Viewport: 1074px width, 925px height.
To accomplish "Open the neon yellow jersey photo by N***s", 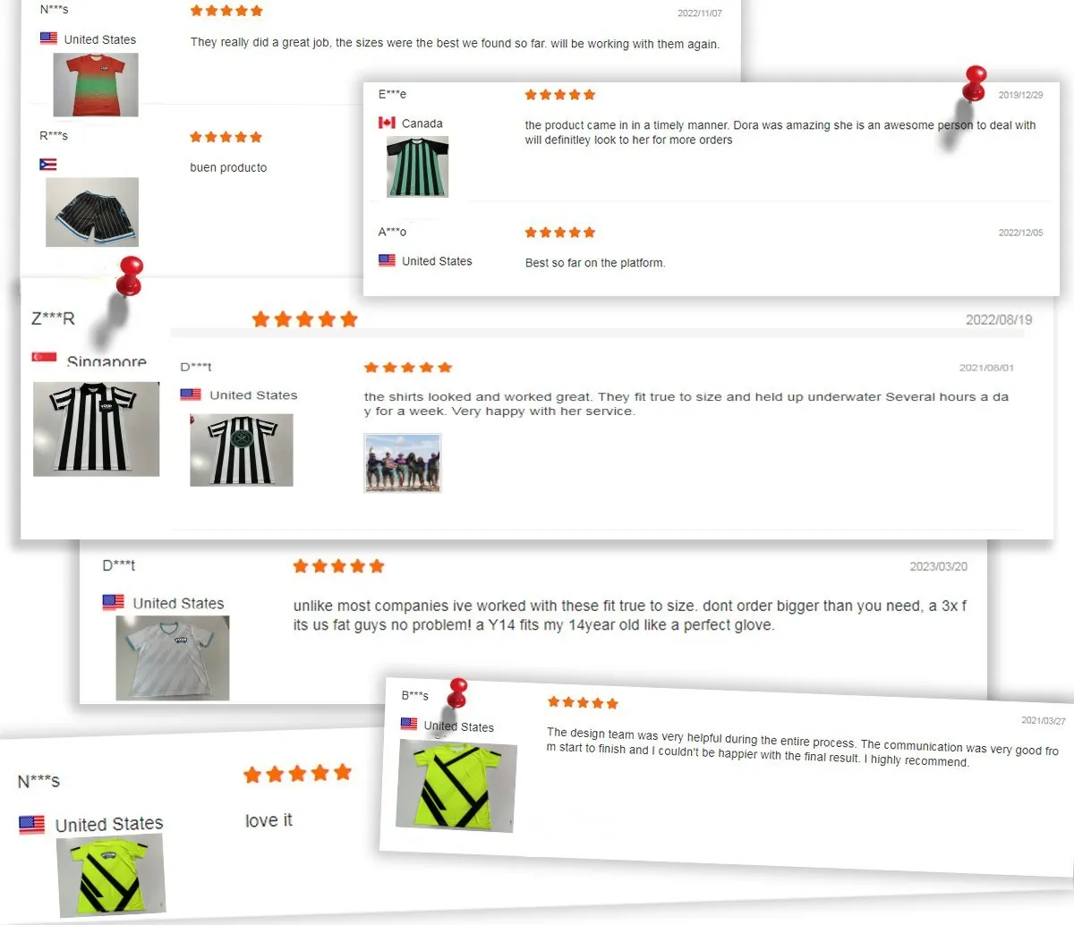I will pyautogui.click(x=111, y=875).
